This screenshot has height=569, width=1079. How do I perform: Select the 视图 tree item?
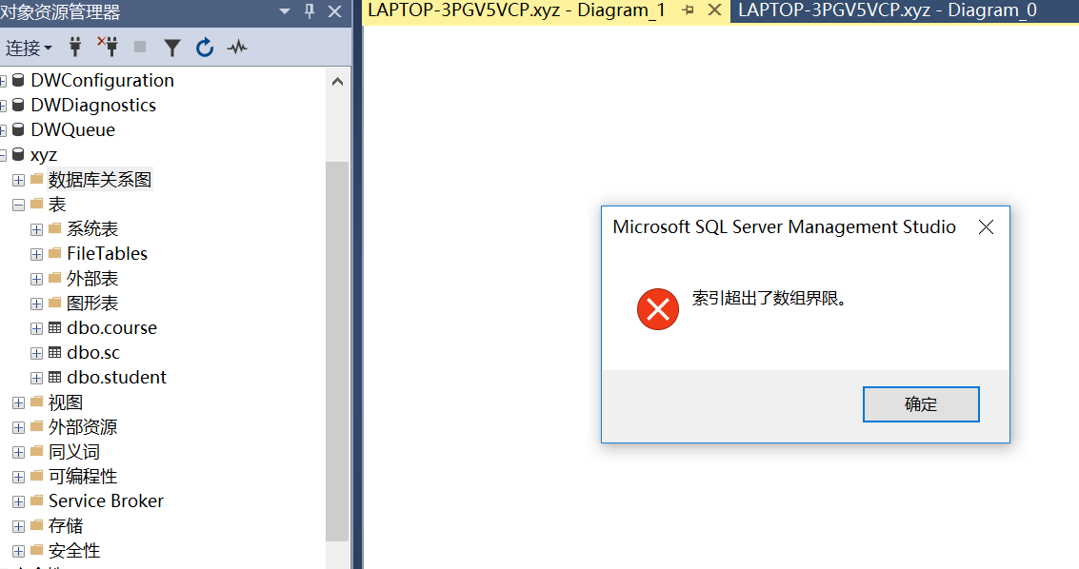66,402
